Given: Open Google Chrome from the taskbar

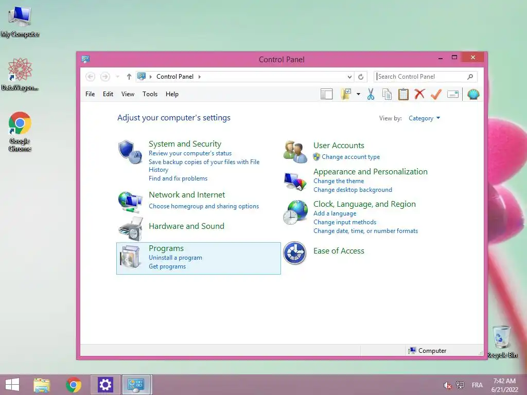Looking at the screenshot, I should [74, 385].
